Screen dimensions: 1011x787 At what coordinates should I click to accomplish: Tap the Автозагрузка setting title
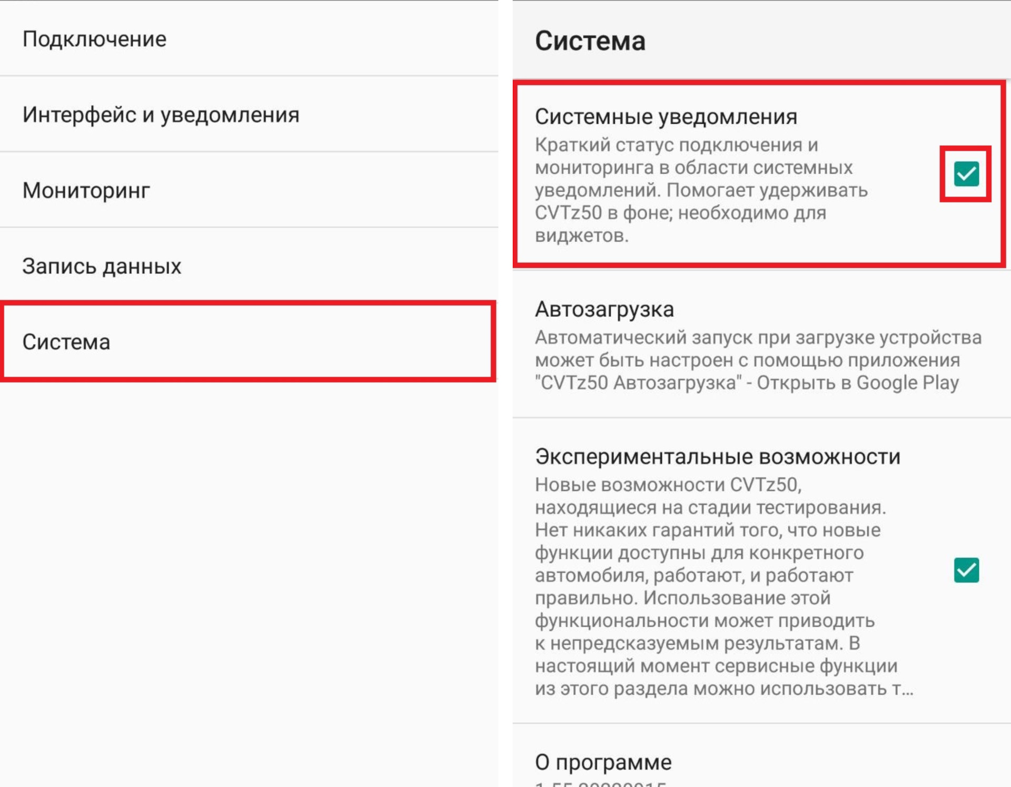604,310
